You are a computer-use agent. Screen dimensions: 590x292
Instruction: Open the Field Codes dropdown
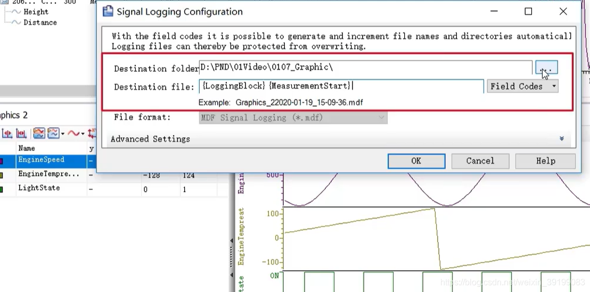click(522, 87)
